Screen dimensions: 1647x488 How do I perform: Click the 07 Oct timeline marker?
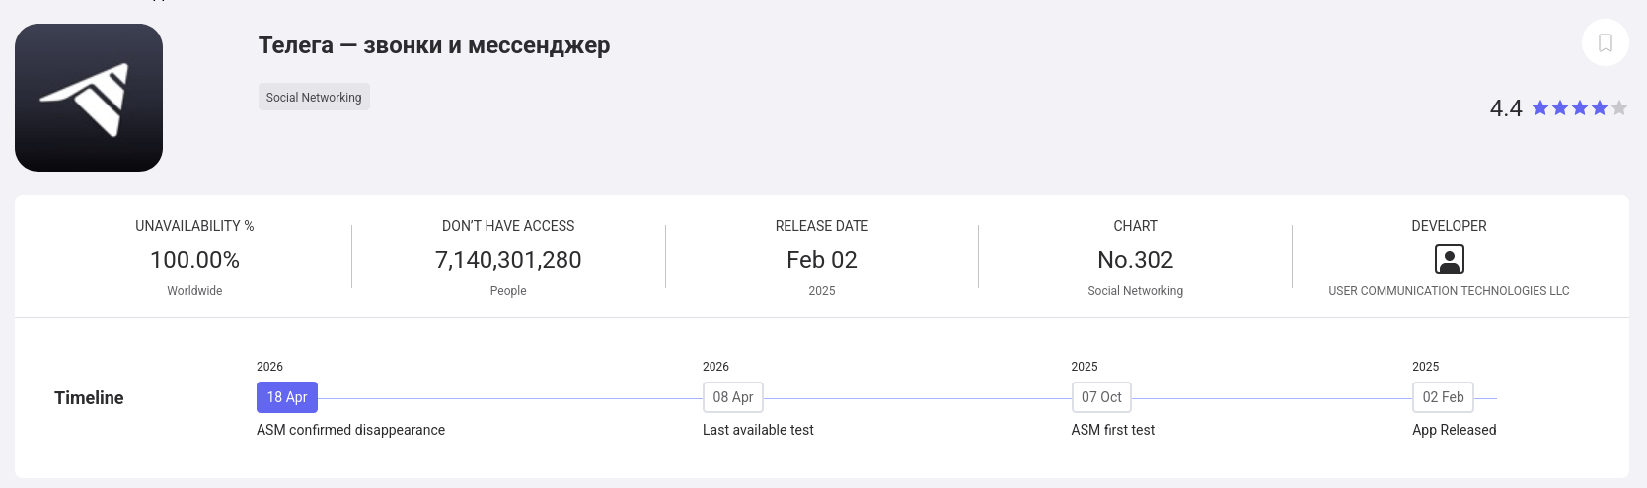coord(1101,397)
